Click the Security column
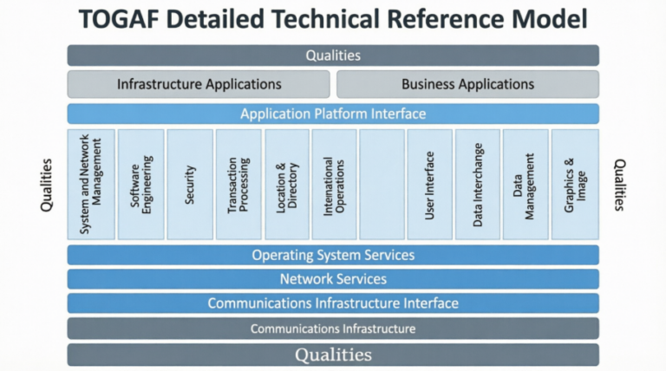Screen dimensions: 666x371 click(190, 185)
